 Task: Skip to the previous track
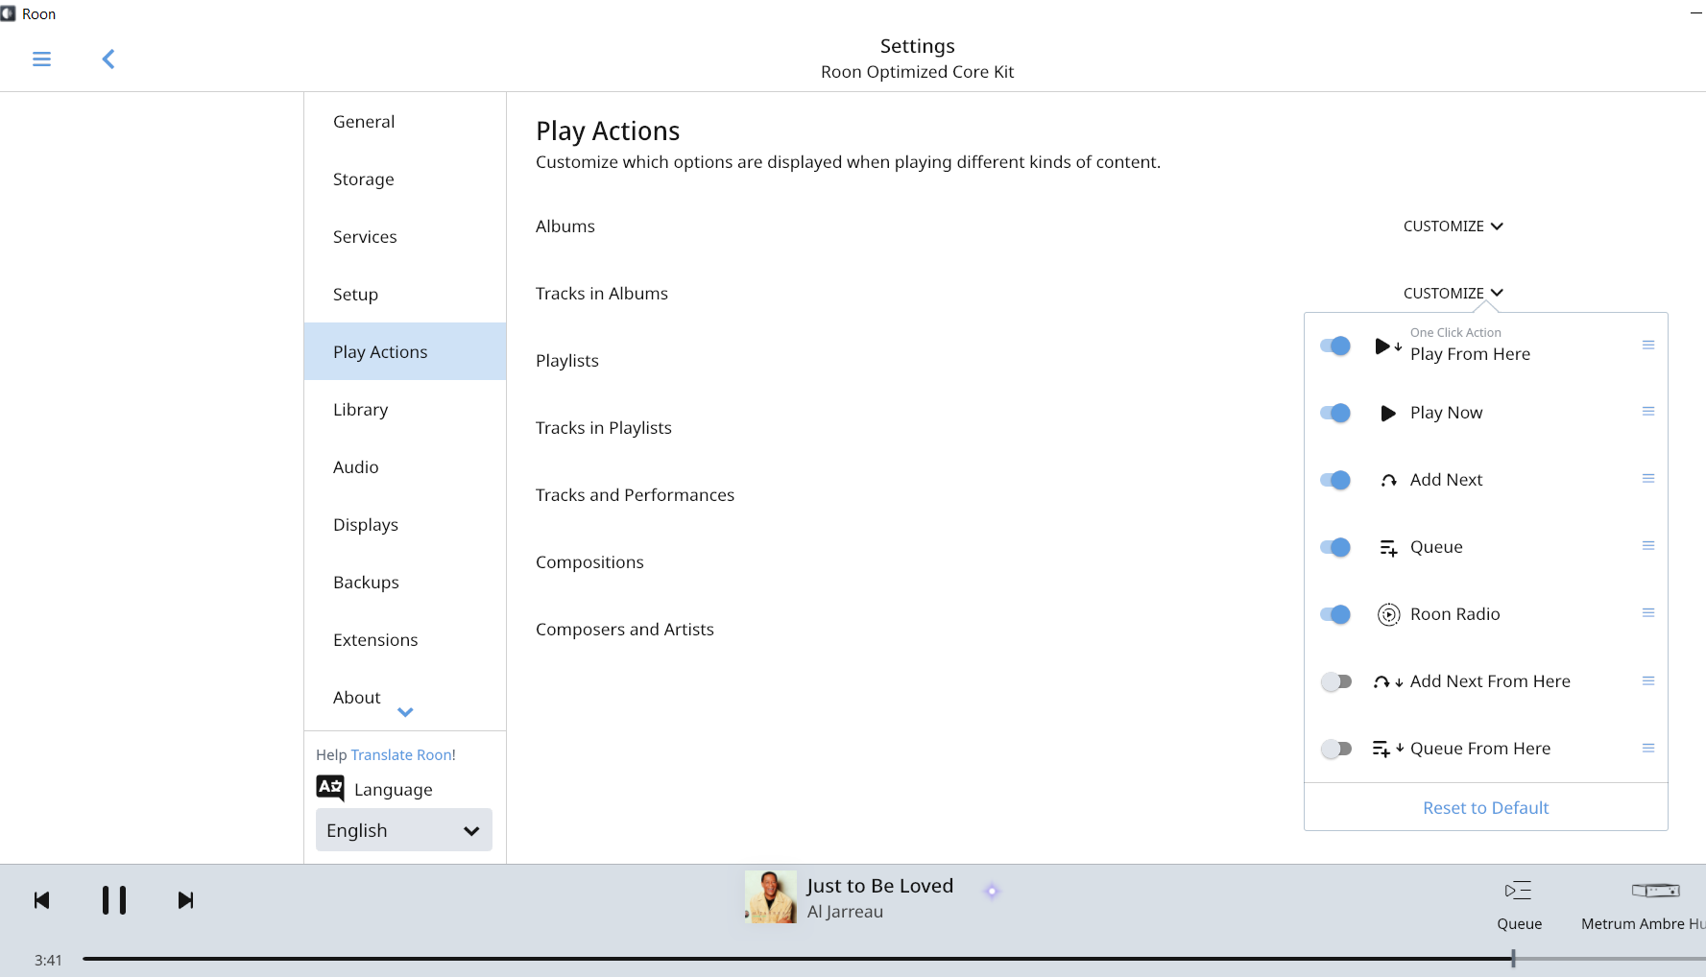pyautogui.click(x=41, y=900)
